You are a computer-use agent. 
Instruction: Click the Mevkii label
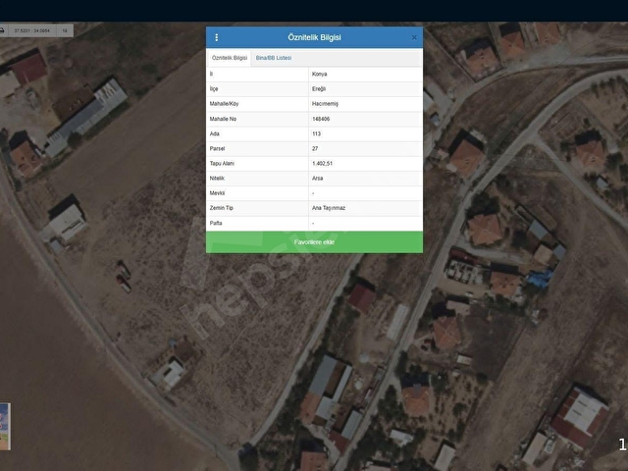217,193
